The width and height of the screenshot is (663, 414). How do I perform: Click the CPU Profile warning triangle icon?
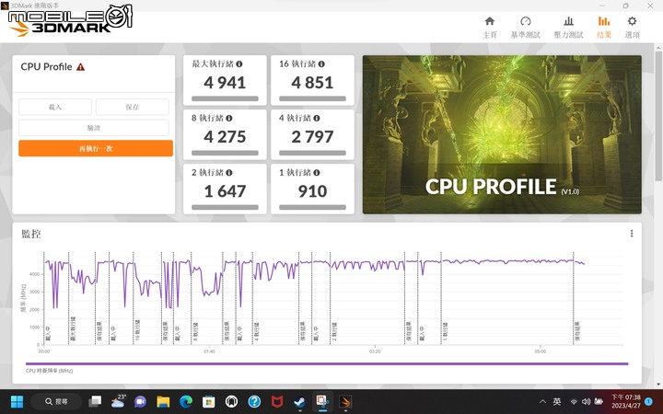[80, 67]
